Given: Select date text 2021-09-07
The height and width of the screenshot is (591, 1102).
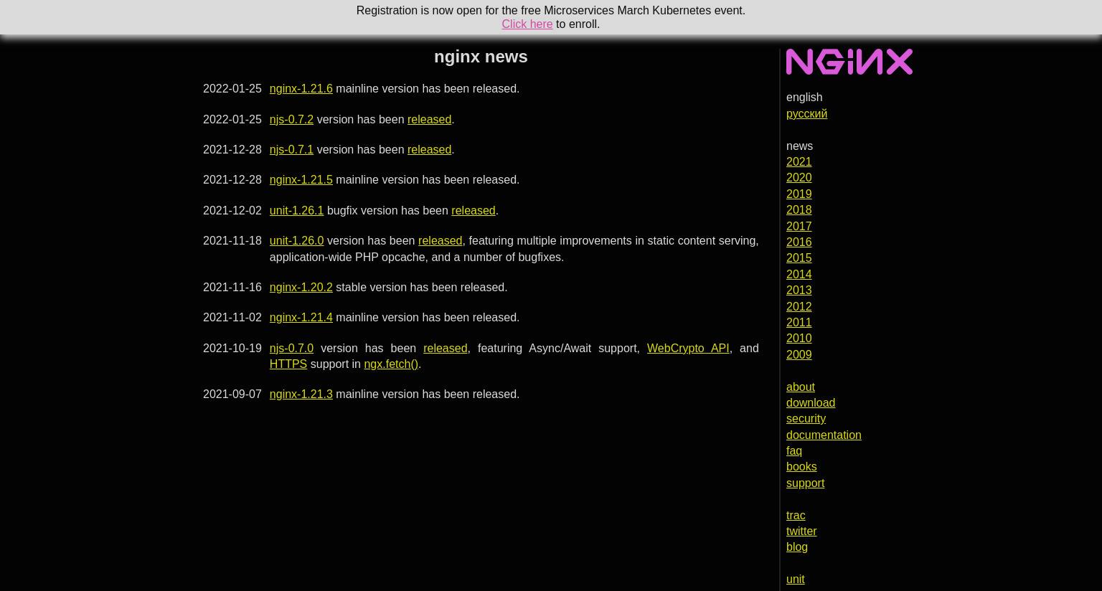Looking at the screenshot, I should point(232,394).
